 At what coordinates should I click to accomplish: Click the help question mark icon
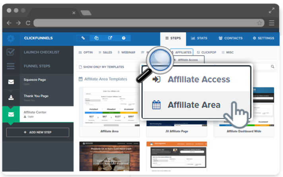point(124,38)
